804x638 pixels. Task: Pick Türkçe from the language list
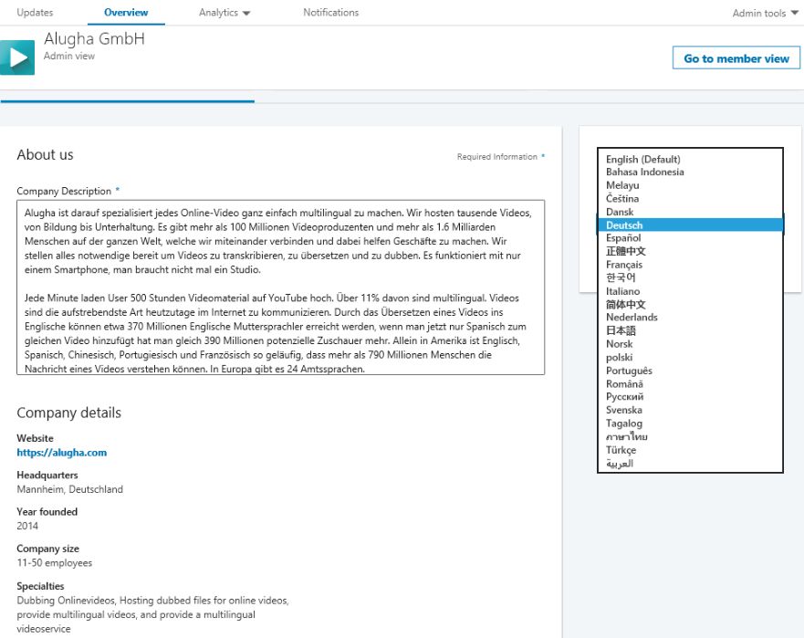pyautogui.click(x=690, y=450)
